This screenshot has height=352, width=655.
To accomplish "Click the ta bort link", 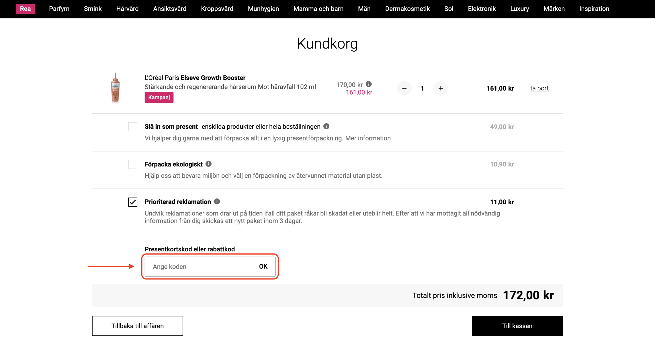I will pyautogui.click(x=539, y=88).
